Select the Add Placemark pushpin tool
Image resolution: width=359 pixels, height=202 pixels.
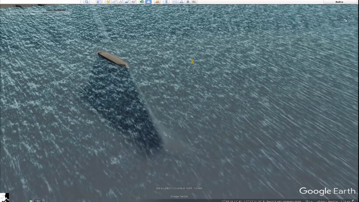[108, 2]
